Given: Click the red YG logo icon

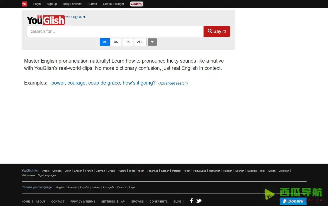Looking at the screenshot, I should [x=24, y=4].
